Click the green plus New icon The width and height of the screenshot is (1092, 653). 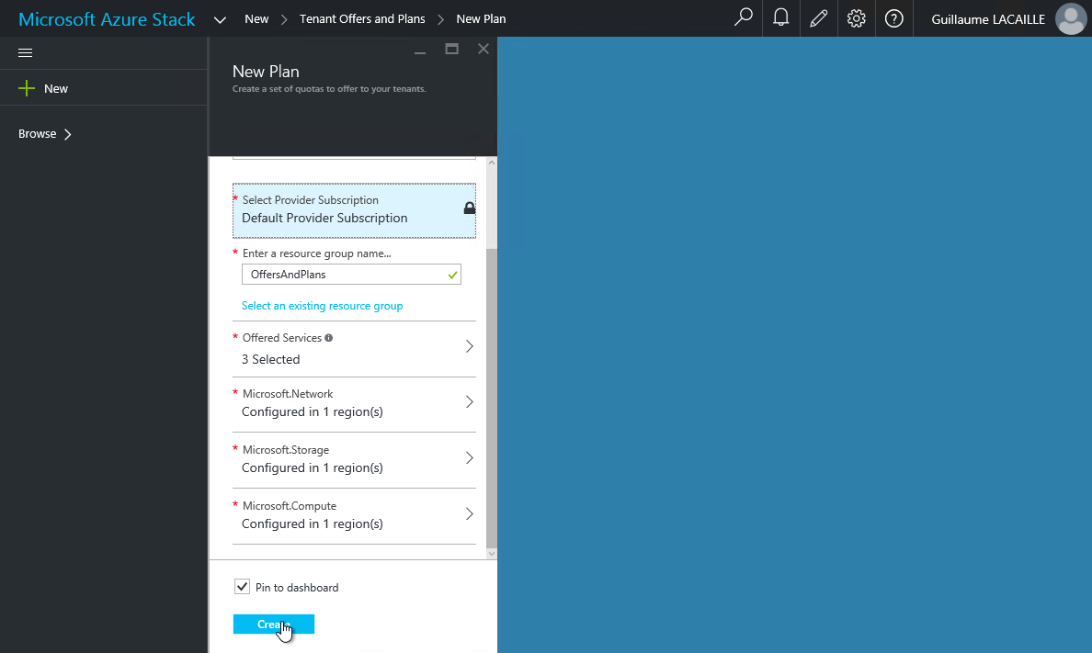(27, 88)
